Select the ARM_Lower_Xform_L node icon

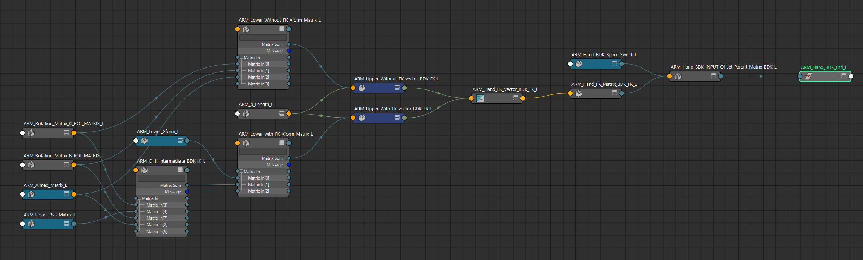click(x=144, y=141)
